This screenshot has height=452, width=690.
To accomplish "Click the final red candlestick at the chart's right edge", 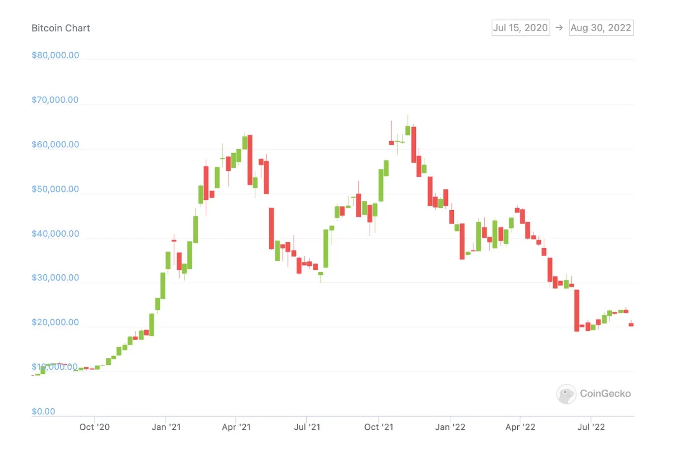I will tap(631, 325).
